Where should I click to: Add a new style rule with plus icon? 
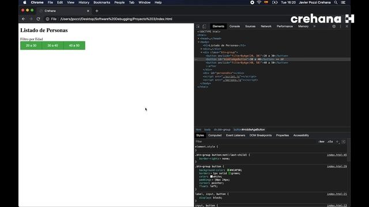[337, 141]
